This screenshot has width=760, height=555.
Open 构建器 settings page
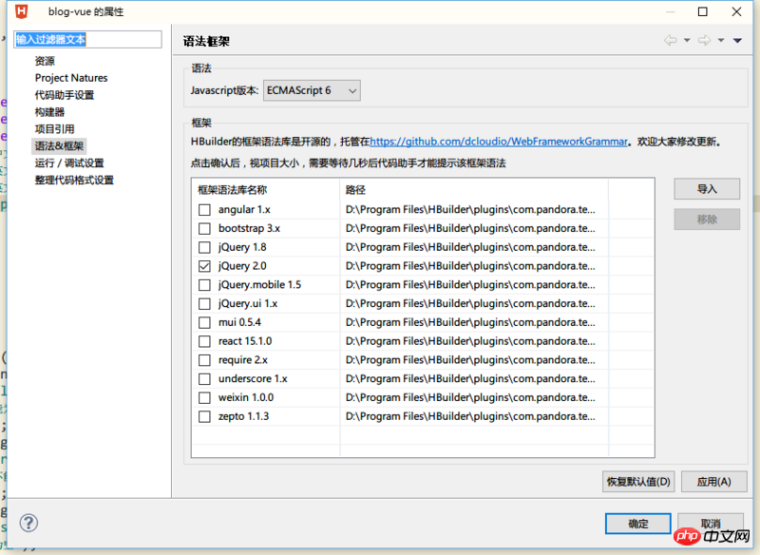click(49, 112)
